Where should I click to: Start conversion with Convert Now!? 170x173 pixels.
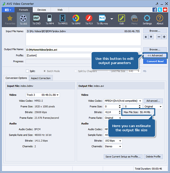coord(155,61)
